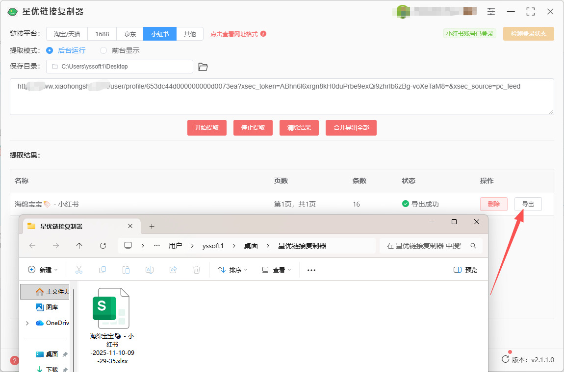Click the 合并导出全部 button
This screenshot has width=564, height=372.
click(351, 128)
